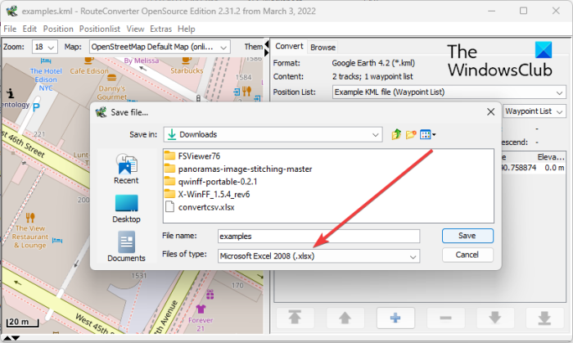The height and width of the screenshot is (343, 573).
Task: Open the Positionlist menu
Action: coord(100,29)
